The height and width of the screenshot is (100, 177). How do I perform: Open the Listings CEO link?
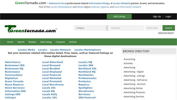pos(13,94)
